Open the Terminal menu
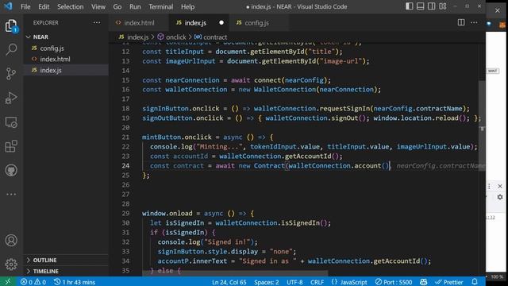508x286 pixels. click(160, 6)
